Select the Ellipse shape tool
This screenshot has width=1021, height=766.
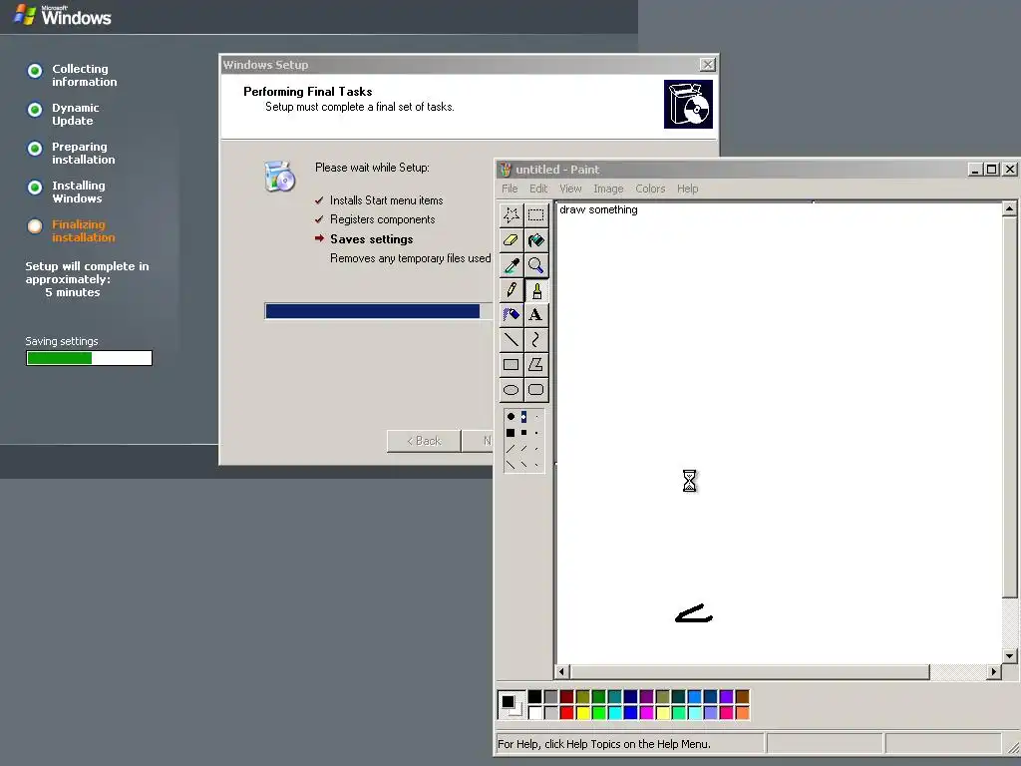tap(511, 390)
